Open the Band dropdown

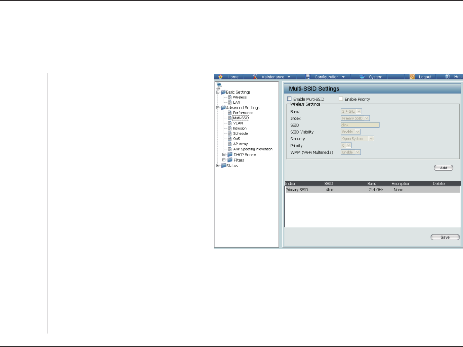pos(351,111)
